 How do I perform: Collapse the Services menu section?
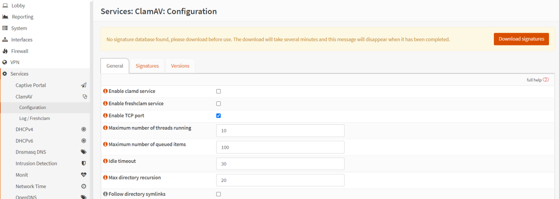click(x=19, y=74)
